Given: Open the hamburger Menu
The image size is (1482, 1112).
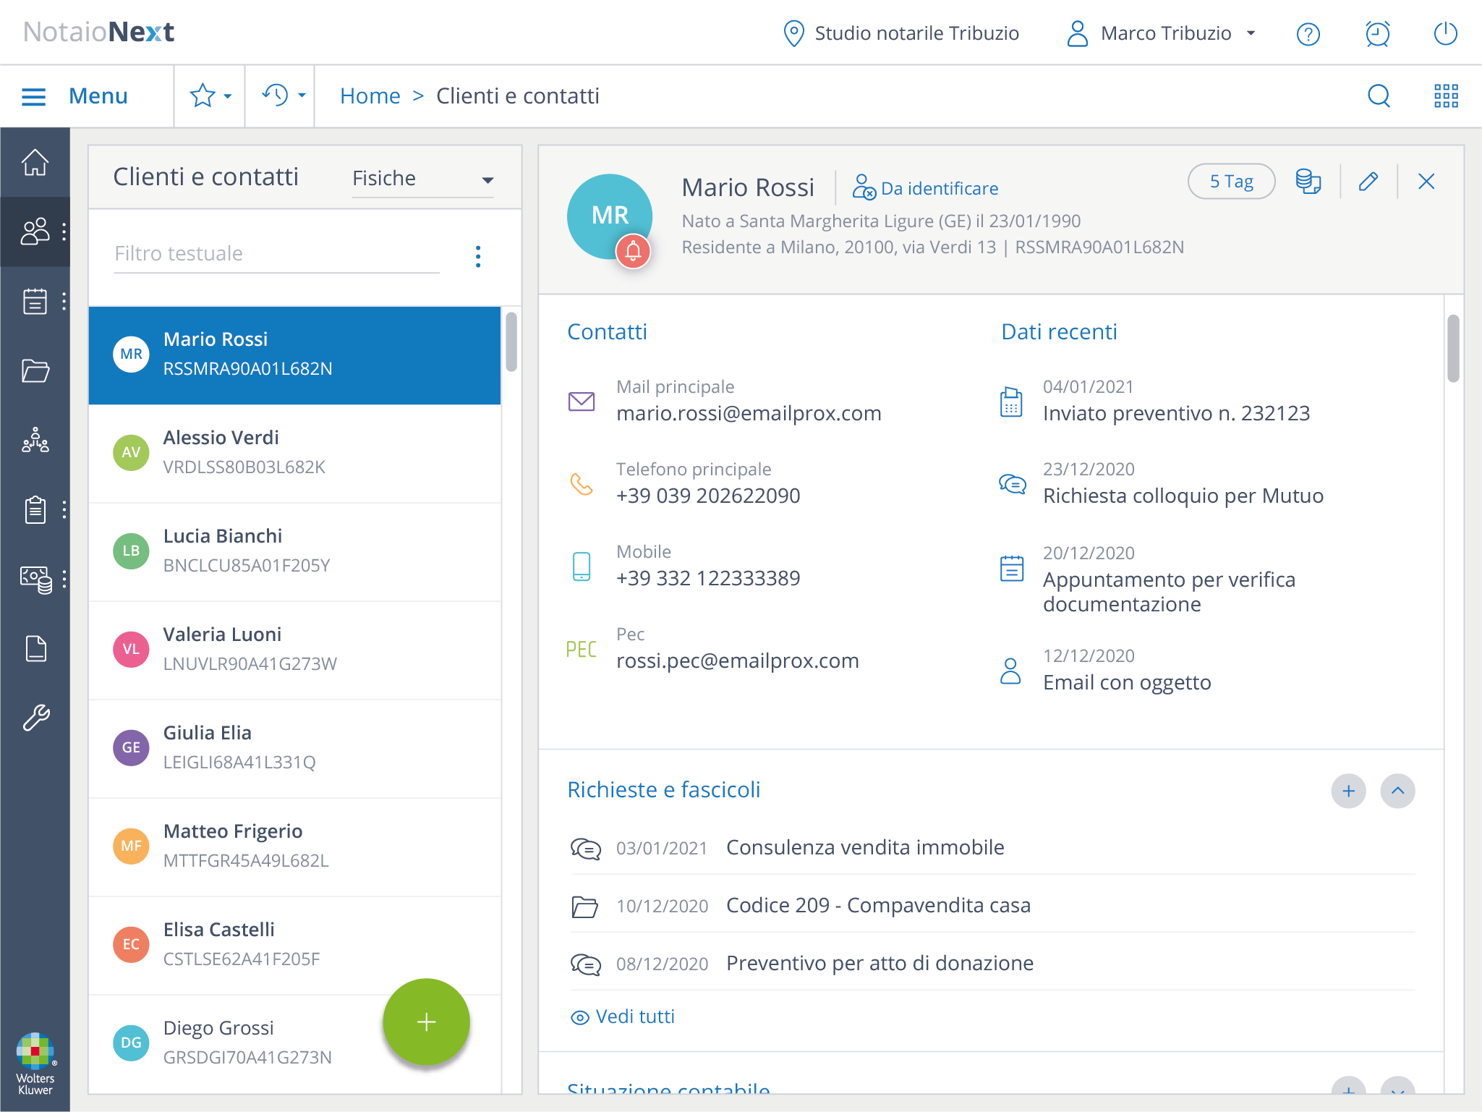Looking at the screenshot, I should click(74, 96).
